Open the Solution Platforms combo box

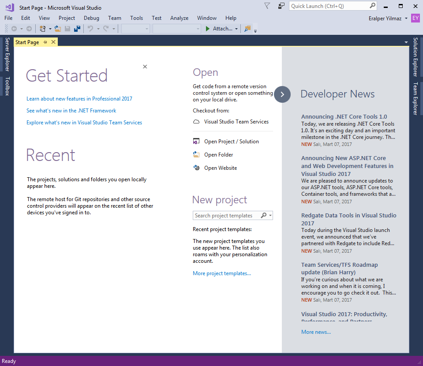177,29
